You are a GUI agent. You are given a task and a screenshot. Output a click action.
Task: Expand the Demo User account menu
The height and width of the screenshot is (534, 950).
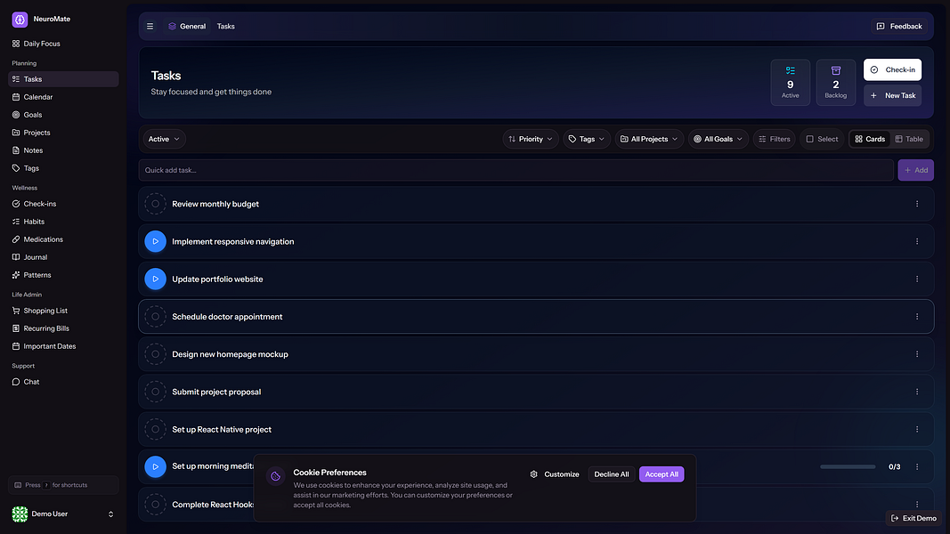(111, 514)
